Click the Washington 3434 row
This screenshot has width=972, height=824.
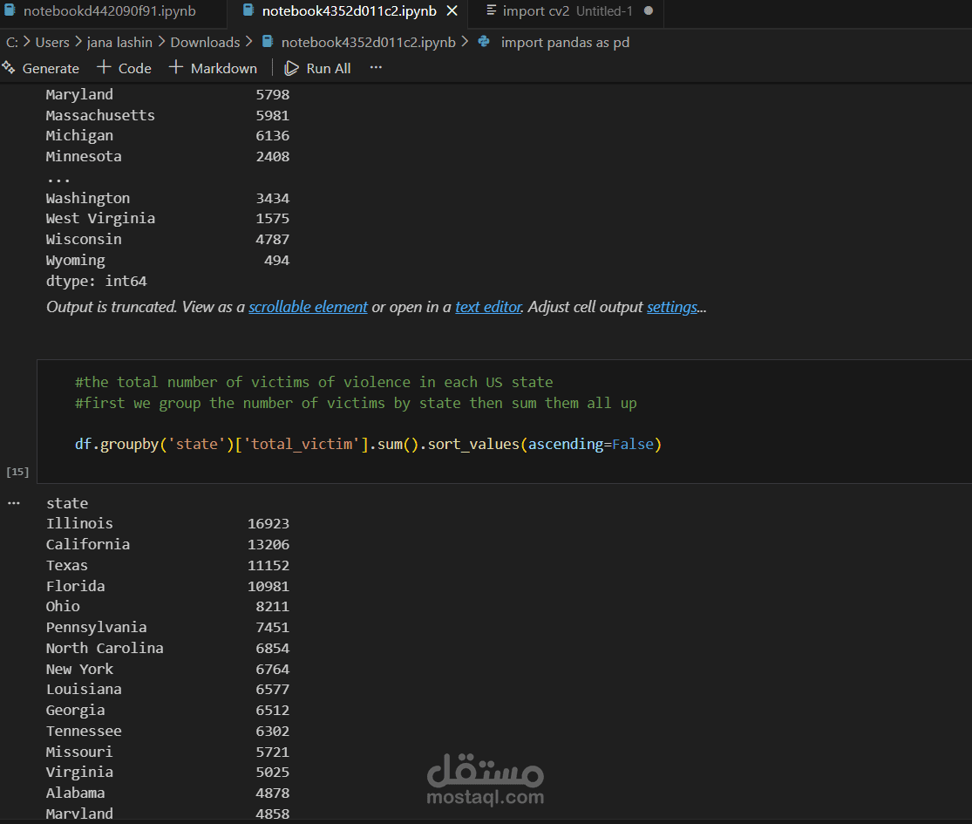point(167,199)
